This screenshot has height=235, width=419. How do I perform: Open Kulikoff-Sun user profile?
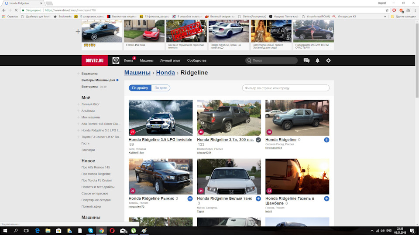(136, 153)
